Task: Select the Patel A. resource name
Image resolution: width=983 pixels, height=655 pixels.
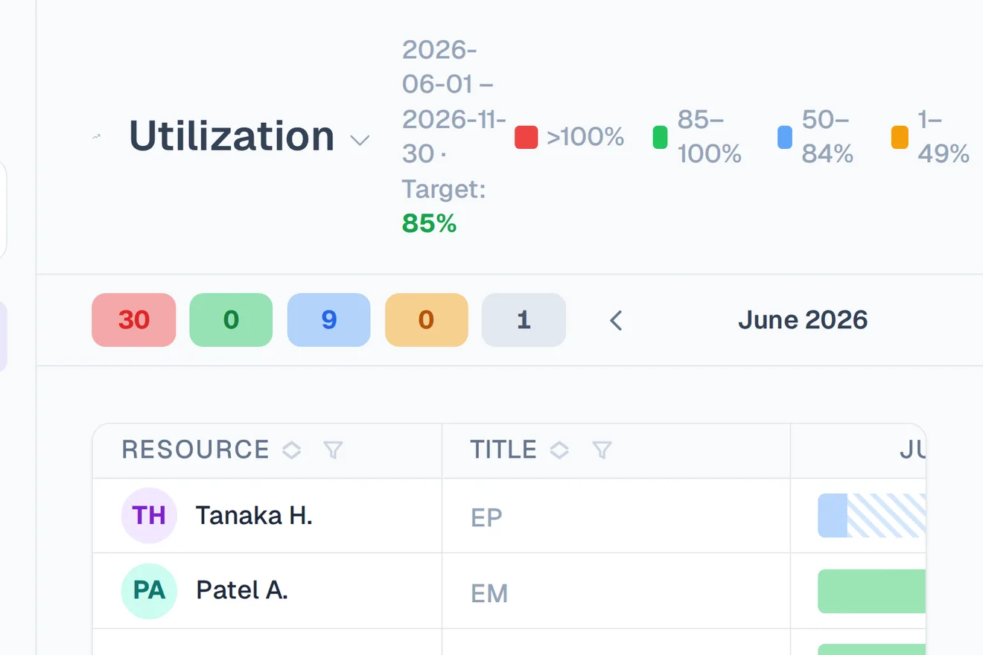Action: 242,590
